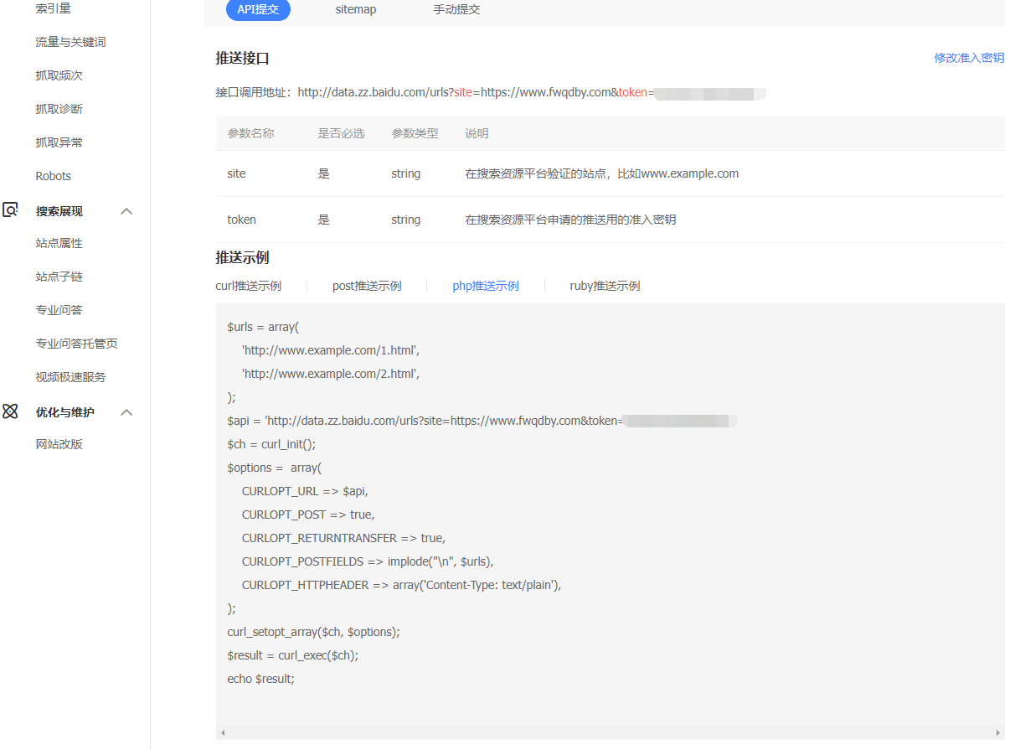Select 索引量 in the sidebar
Viewport: 1015px width, 750px height.
53,8
